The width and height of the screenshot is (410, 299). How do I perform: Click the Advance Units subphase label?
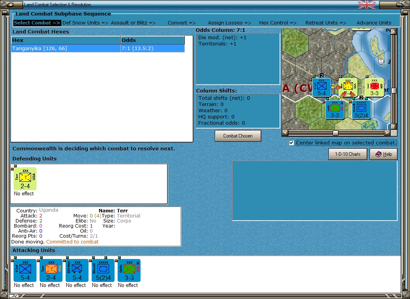point(374,23)
